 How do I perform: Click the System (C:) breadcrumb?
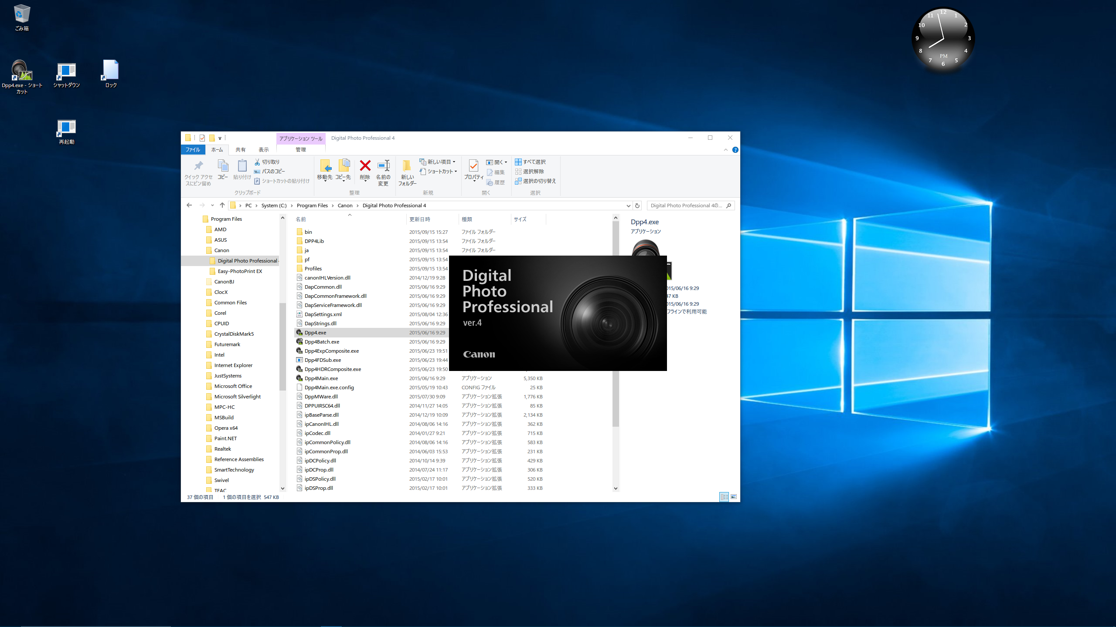point(274,206)
